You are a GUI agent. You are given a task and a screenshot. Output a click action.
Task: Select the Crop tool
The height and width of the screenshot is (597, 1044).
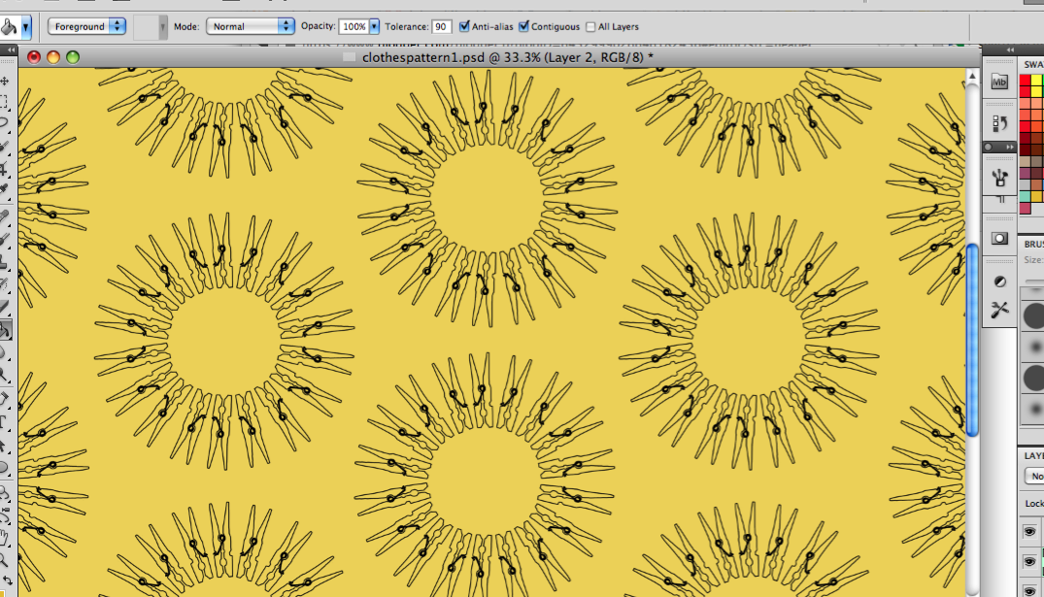[x=5, y=168]
